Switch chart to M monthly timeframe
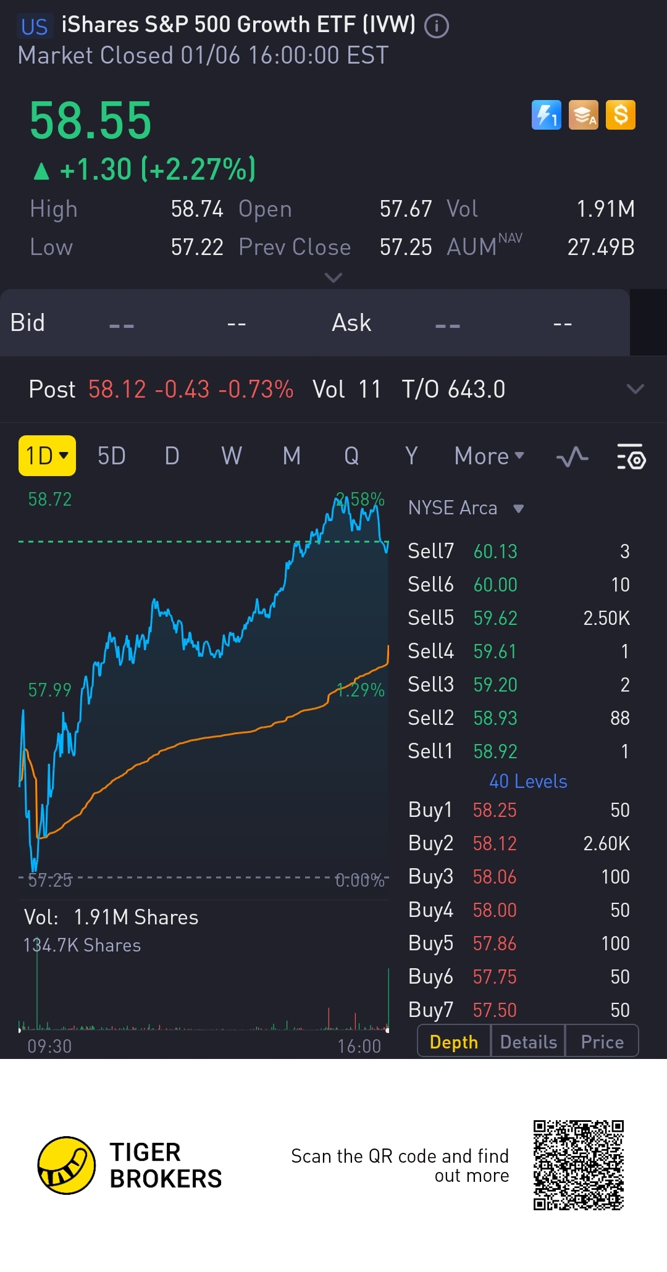667x1272 pixels. tap(292, 456)
